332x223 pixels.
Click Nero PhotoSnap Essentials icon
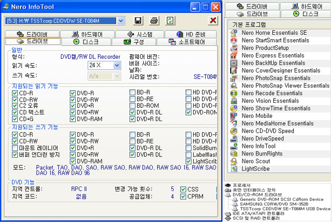click(x=234, y=78)
